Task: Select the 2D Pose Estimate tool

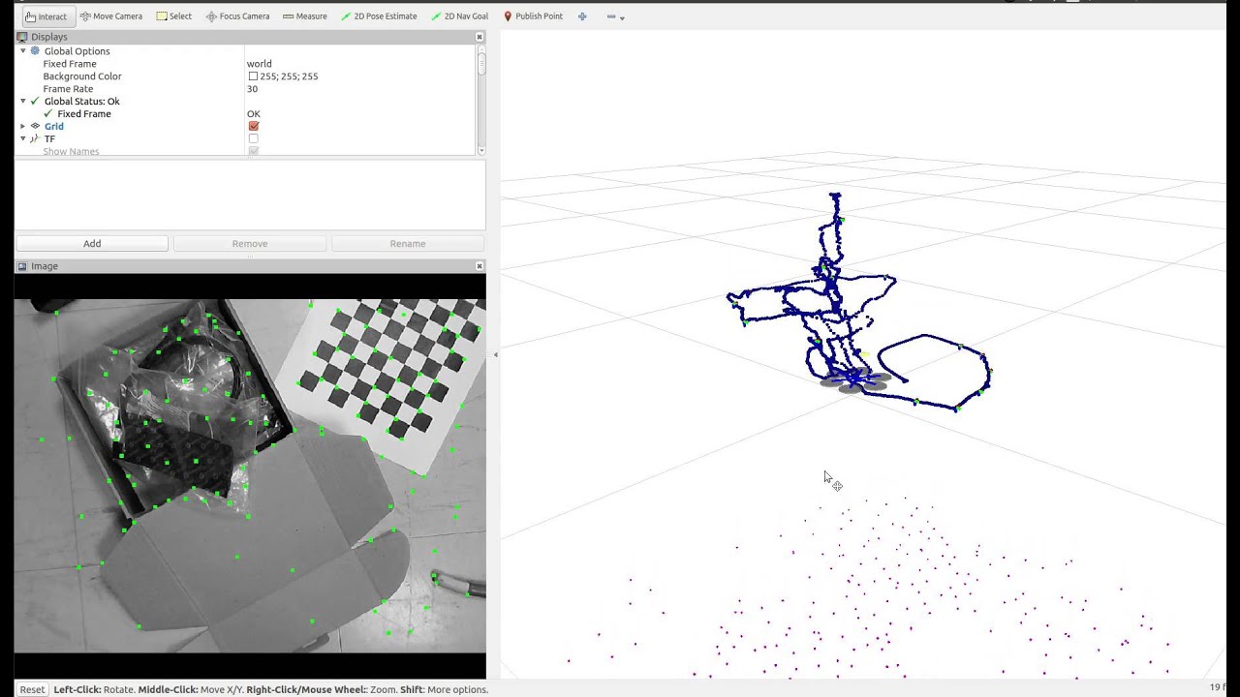Action: (x=379, y=16)
